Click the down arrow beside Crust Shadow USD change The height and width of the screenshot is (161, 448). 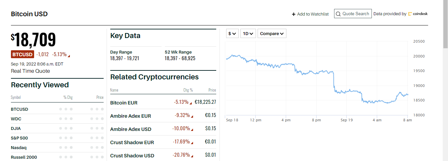pyautogui.click(x=192, y=156)
